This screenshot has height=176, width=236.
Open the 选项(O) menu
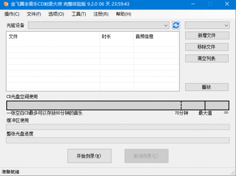tap(56, 14)
